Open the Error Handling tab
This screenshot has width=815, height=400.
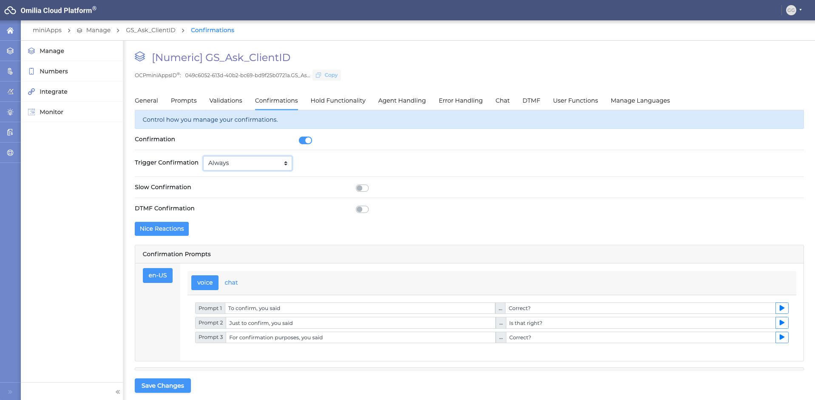tap(460, 101)
